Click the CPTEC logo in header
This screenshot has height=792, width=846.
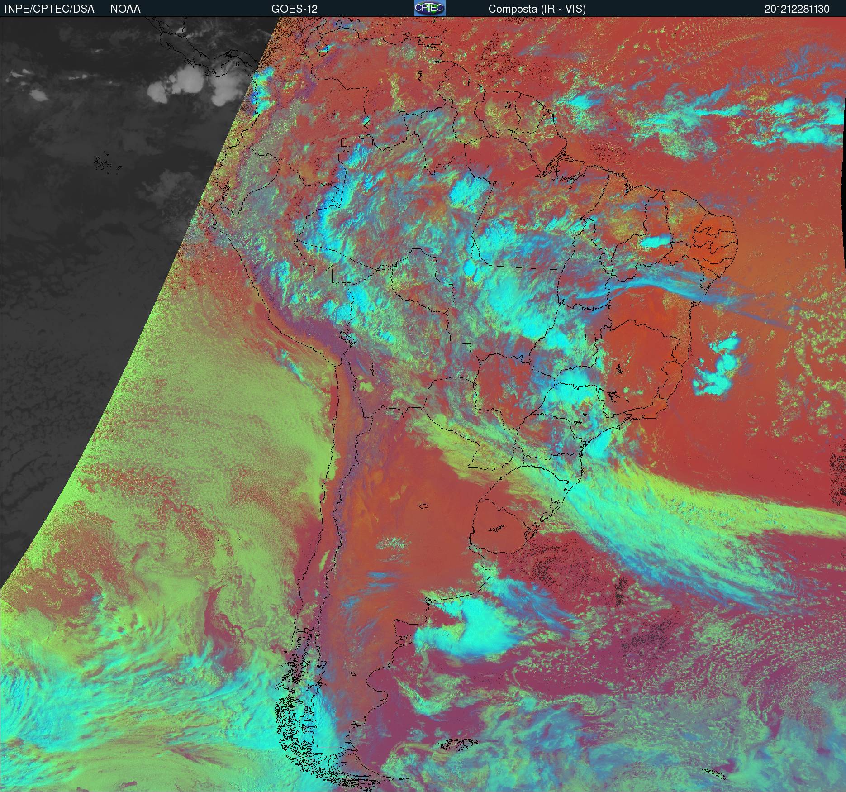[430, 8]
